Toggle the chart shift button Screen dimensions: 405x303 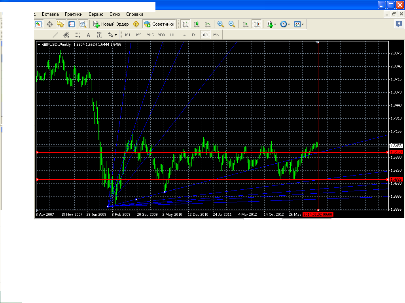[257, 24]
